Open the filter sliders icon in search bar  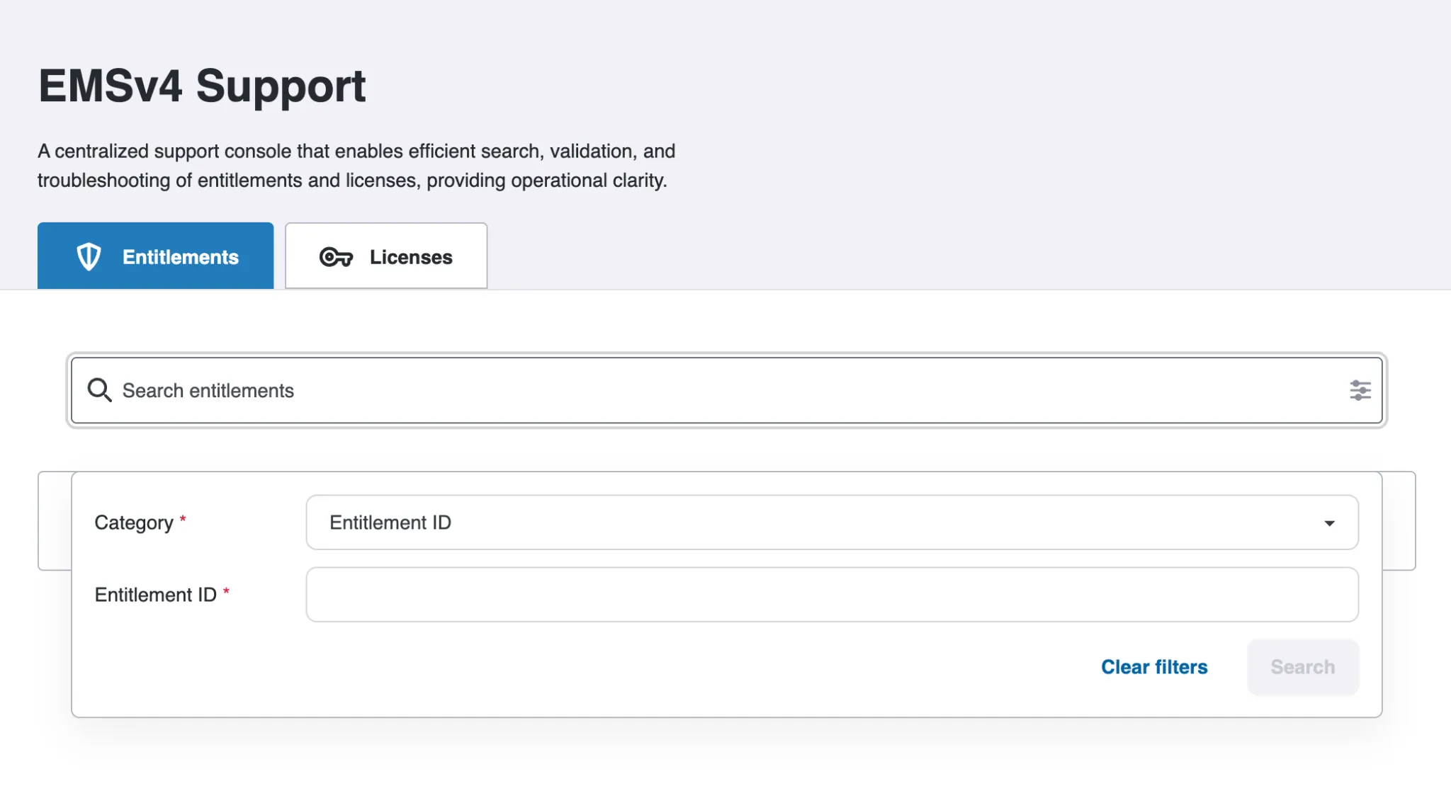[1360, 390]
